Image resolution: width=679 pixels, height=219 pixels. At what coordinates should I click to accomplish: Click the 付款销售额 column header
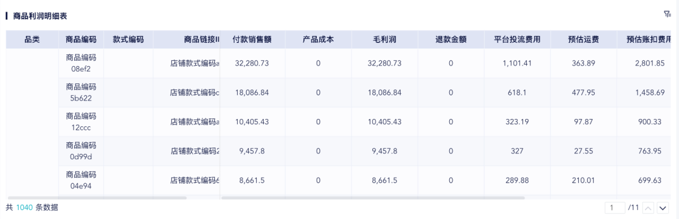tap(252, 40)
